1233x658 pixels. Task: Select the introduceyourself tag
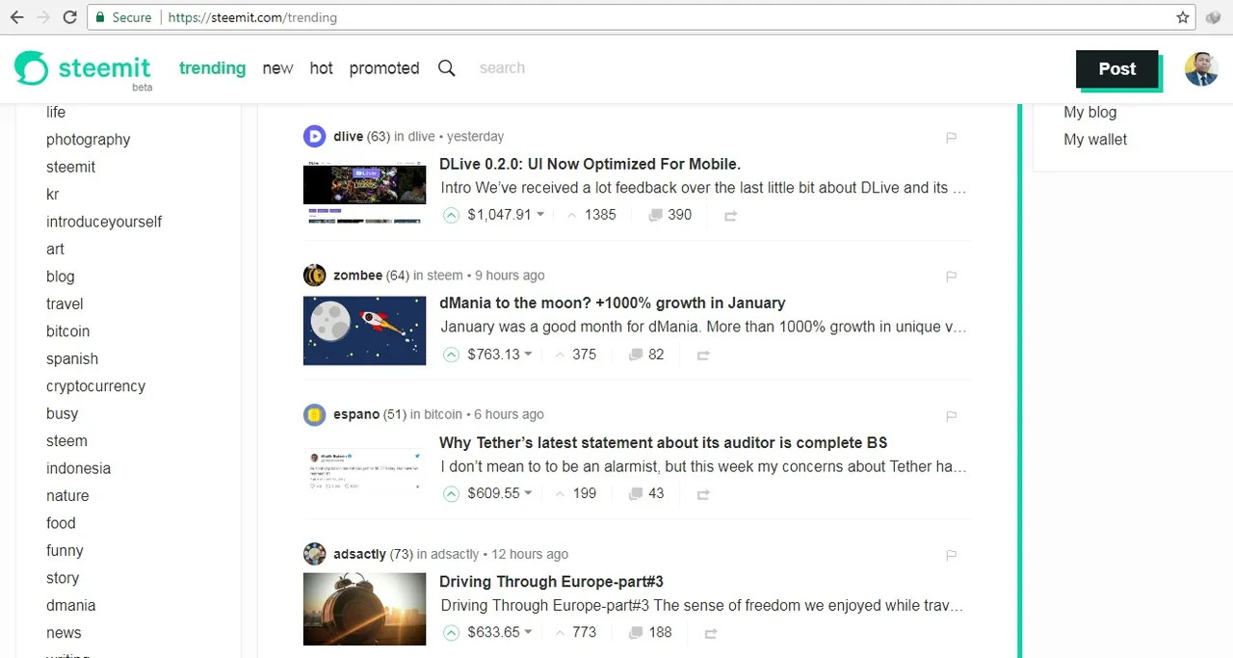(x=104, y=222)
